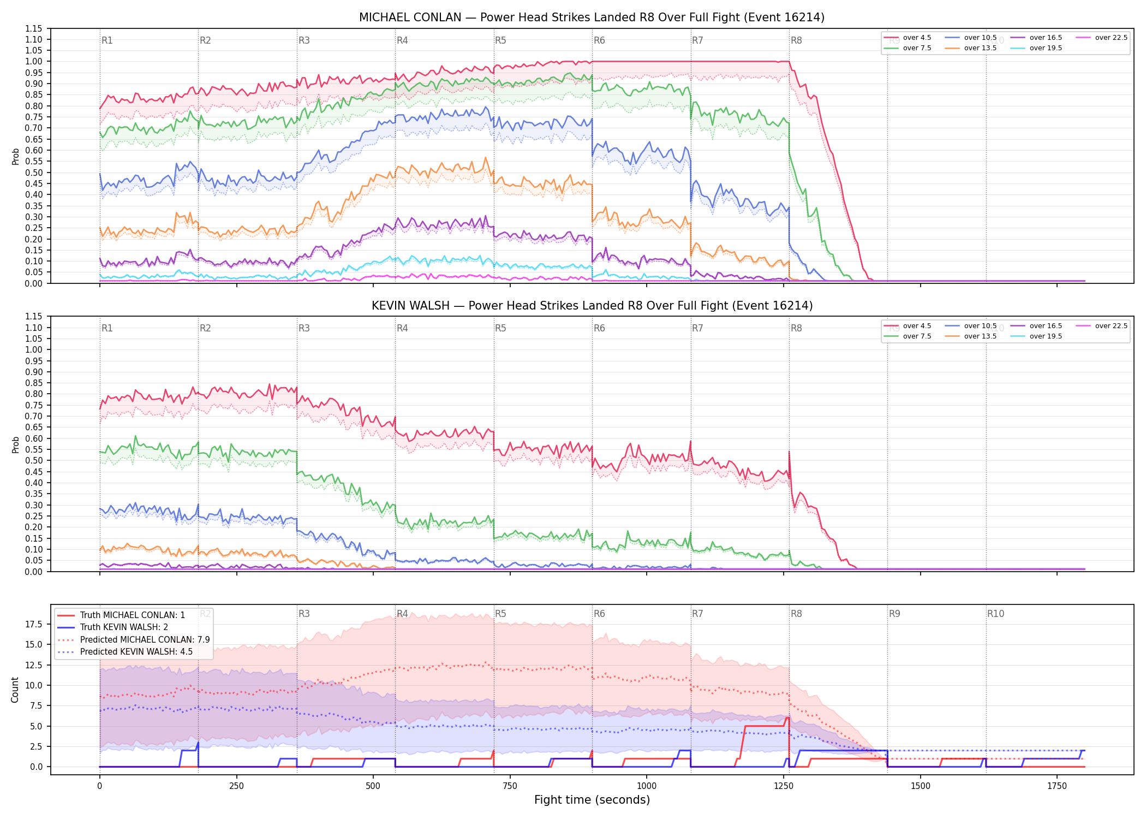Click the R1 round label in Conlan chart

tap(107, 40)
